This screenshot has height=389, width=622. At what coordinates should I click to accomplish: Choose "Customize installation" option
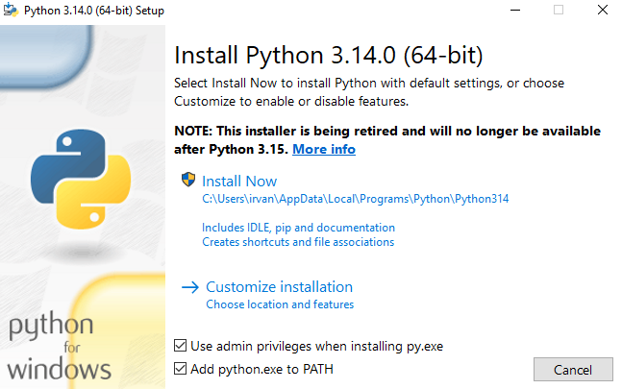coord(279,287)
